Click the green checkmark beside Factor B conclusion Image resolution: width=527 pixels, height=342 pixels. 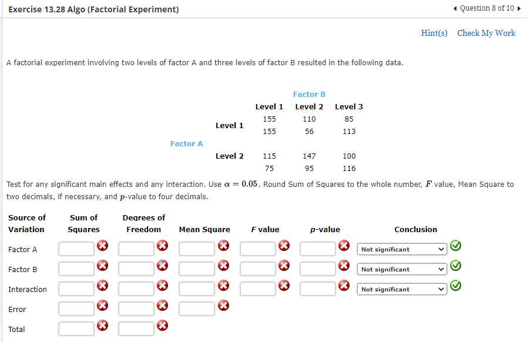coord(455,266)
